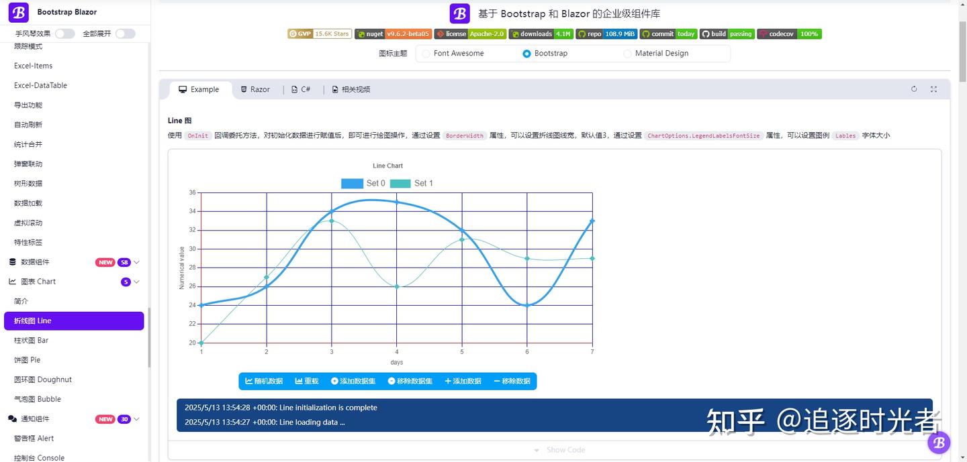
Task: Switch to the C# tab
Action: tap(301, 89)
